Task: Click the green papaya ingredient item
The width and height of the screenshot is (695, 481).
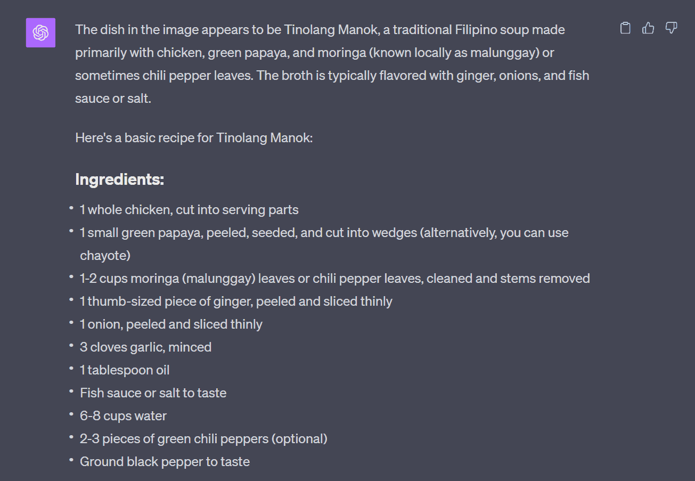Action: (x=324, y=233)
